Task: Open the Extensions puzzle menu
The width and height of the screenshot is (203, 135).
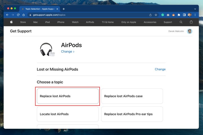Action: pos(179,15)
